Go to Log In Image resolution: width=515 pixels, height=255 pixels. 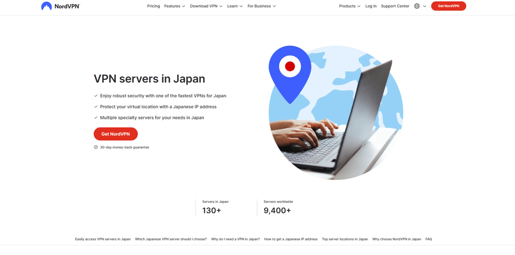point(371,6)
